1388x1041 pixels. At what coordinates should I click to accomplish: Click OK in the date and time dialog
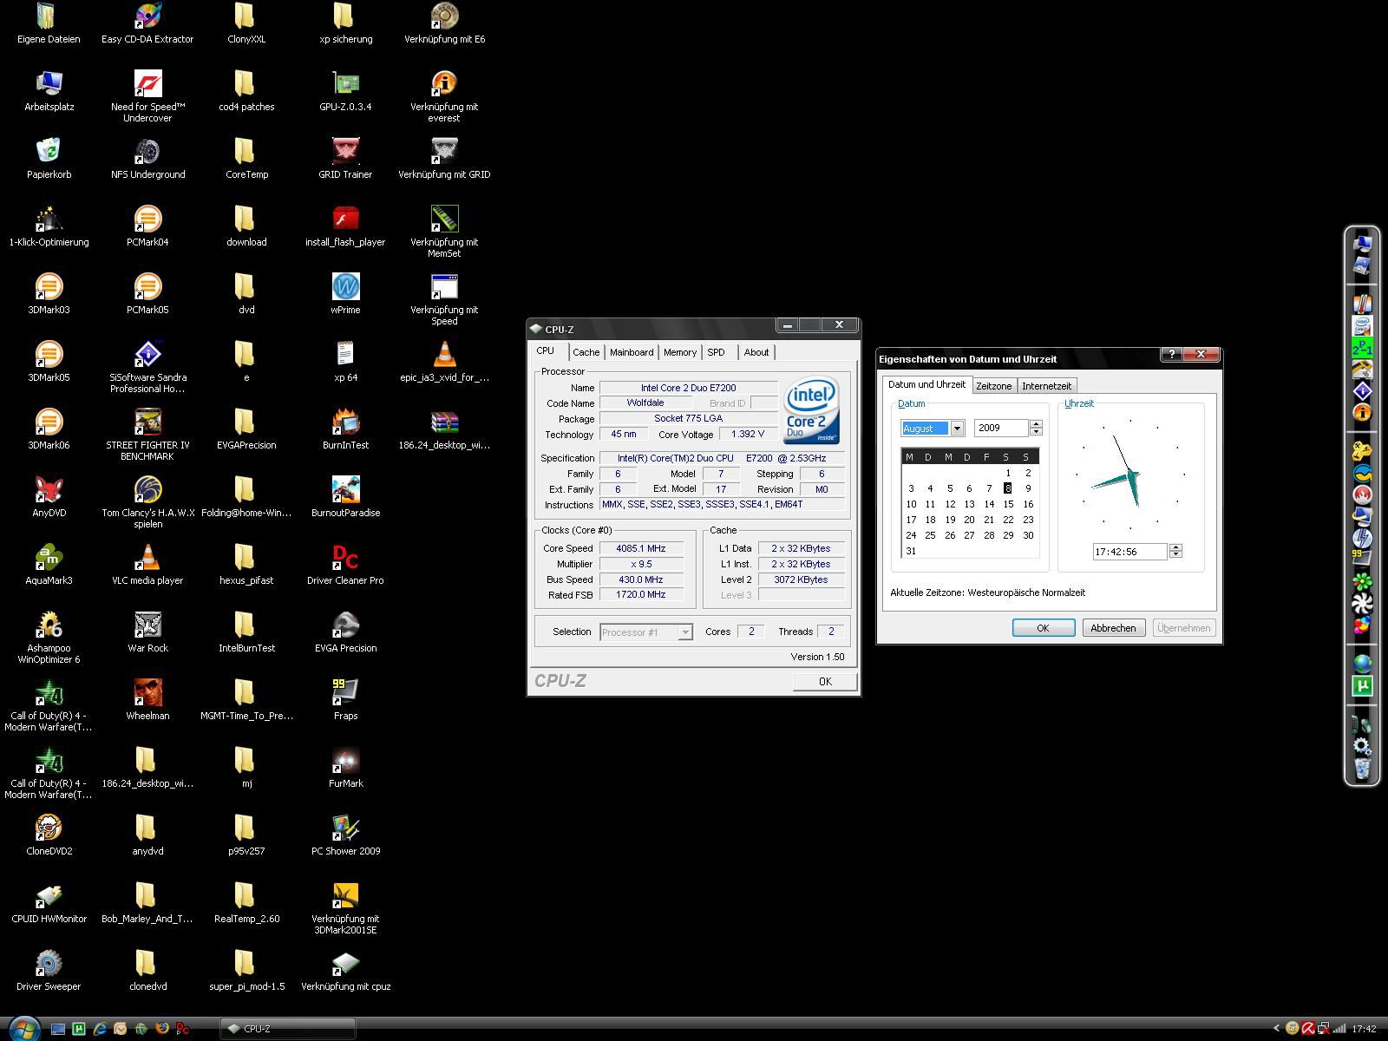(x=1044, y=628)
